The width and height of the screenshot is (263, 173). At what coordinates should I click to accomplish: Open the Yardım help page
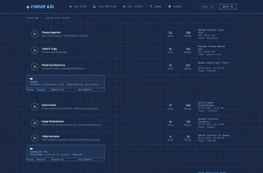pyautogui.click(x=175, y=7)
